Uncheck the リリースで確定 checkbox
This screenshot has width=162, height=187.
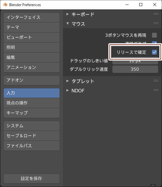(x=154, y=52)
